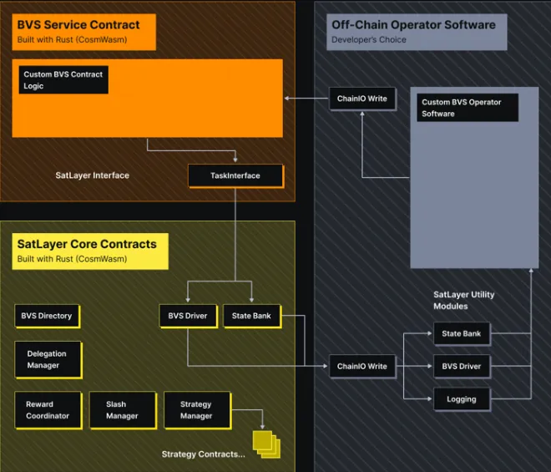Click the SatLayer Interface text label
The width and height of the screenshot is (551, 472).
click(93, 175)
